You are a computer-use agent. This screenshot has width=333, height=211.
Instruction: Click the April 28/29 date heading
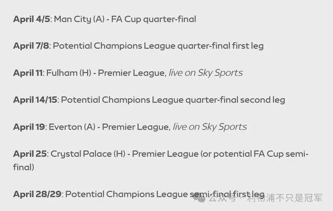pos(38,194)
